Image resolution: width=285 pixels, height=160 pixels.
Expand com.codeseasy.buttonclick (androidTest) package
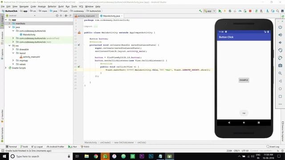(13, 38)
